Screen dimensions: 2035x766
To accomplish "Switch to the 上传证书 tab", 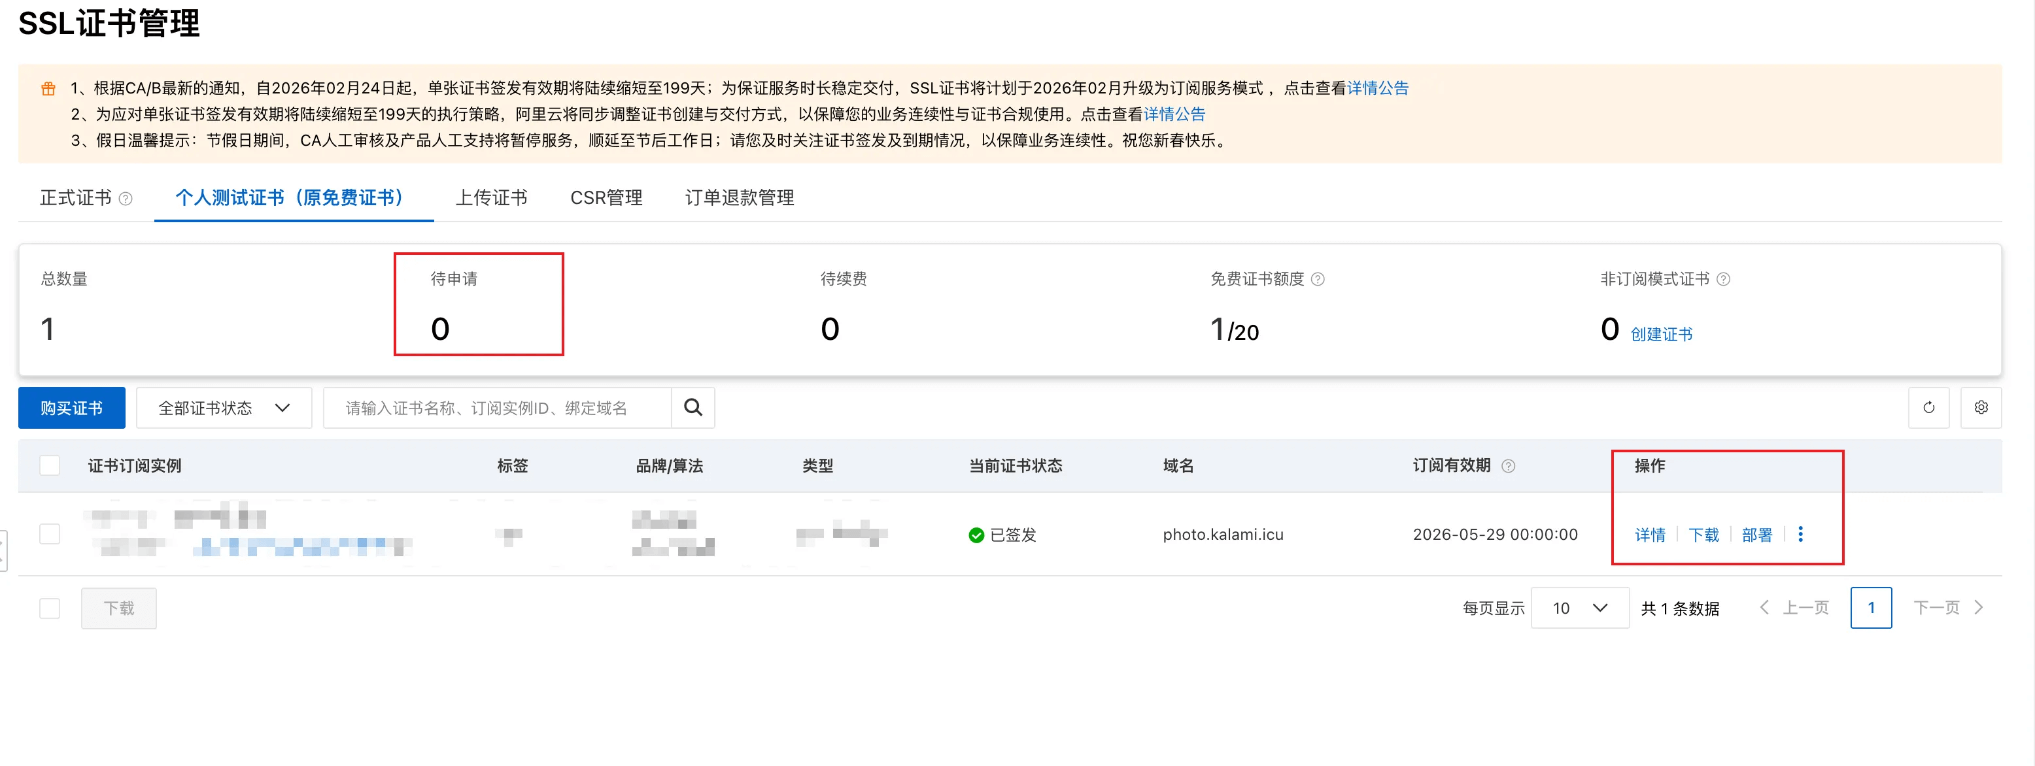I will [491, 197].
